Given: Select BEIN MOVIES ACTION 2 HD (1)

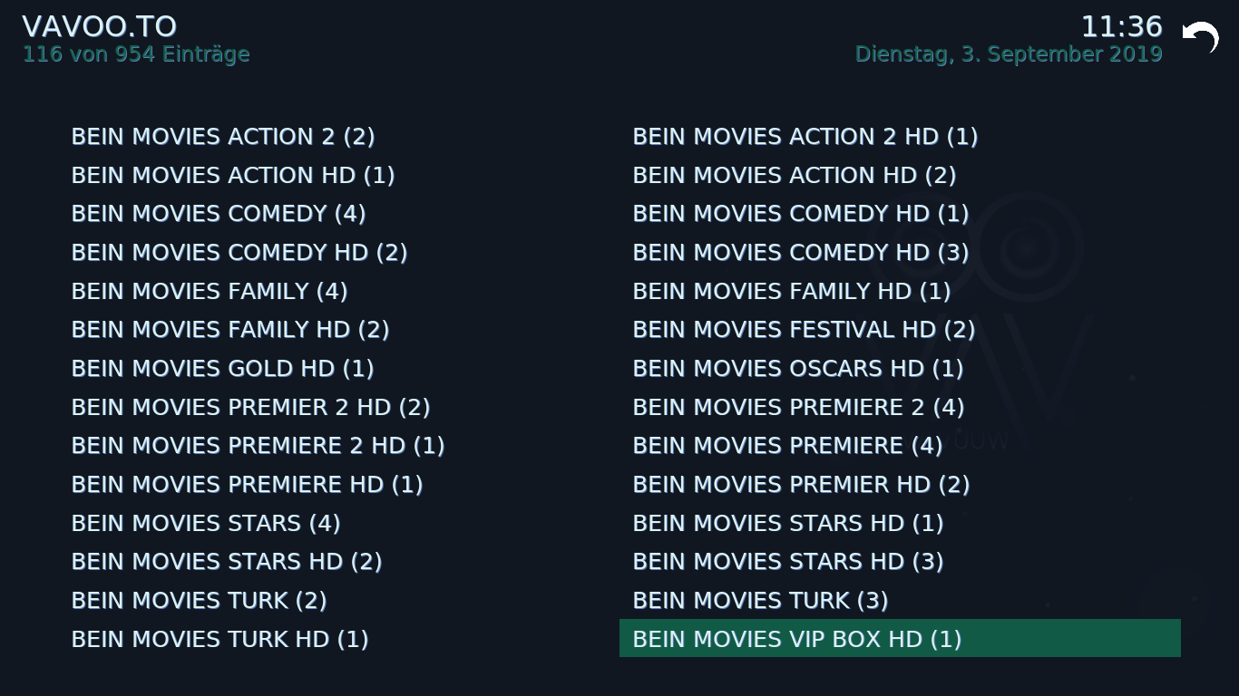Looking at the screenshot, I should point(900,137).
